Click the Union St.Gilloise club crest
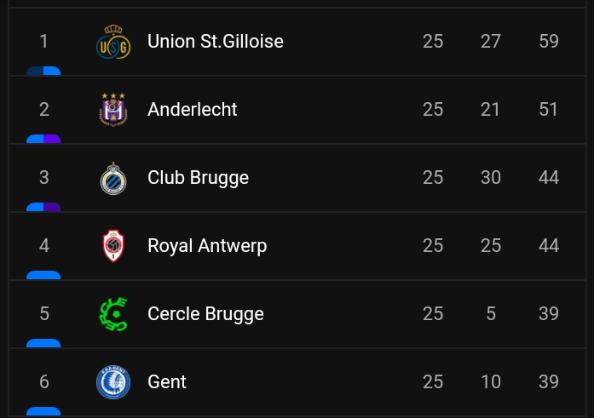Screen dimensions: 594x418 coord(113,42)
